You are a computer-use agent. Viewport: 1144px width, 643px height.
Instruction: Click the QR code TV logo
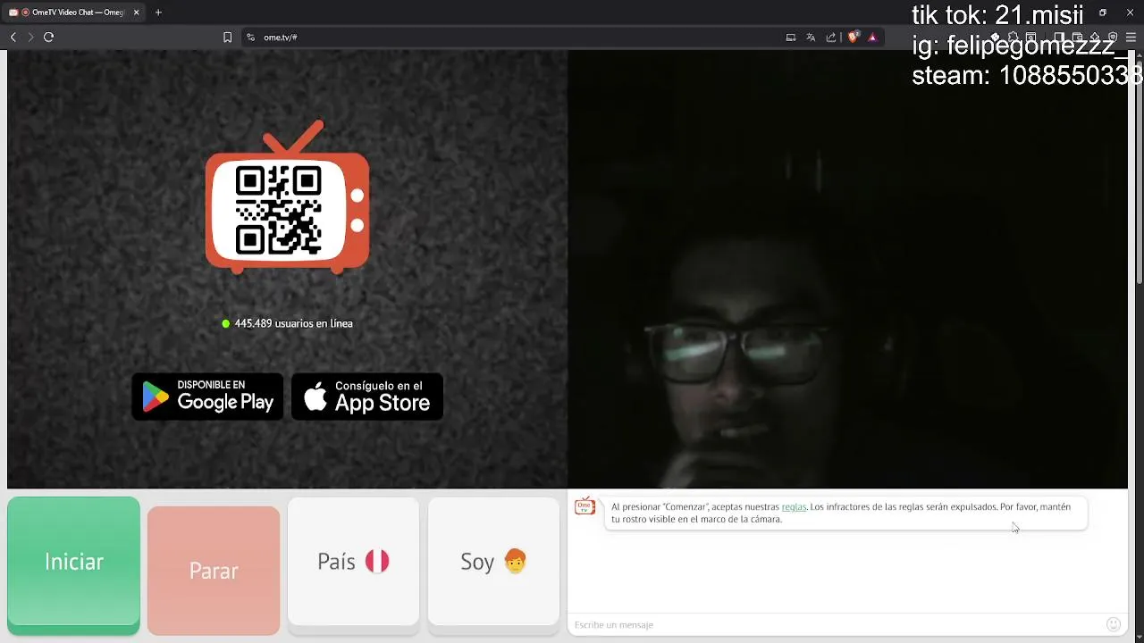point(287,196)
